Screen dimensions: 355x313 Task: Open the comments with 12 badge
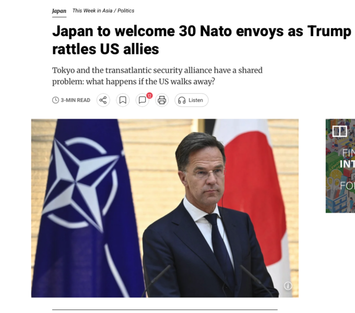[143, 100]
